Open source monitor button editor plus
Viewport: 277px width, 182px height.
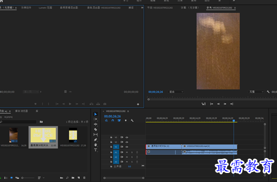tap(138, 104)
